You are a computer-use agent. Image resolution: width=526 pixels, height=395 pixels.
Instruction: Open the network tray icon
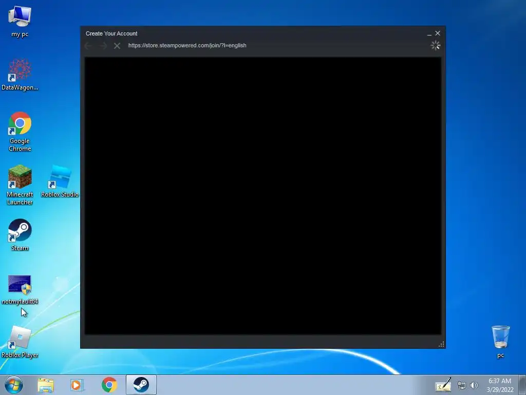[x=462, y=386]
